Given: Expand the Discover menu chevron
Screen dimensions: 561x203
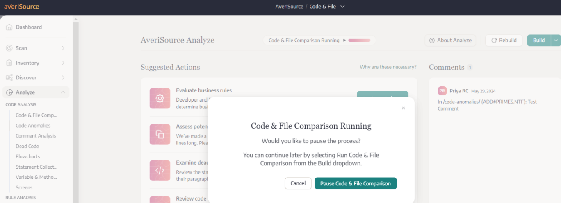Looking at the screenshot, I should [63, 78].
